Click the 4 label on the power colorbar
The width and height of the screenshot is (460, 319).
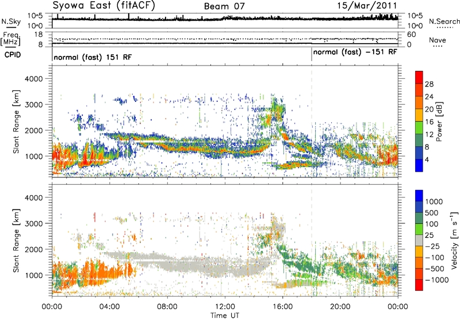427,159
